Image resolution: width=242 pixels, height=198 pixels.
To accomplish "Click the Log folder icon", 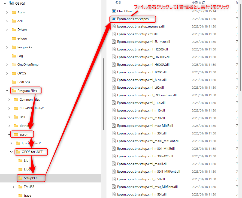I will pyautogui.click(x=14, y=56).
